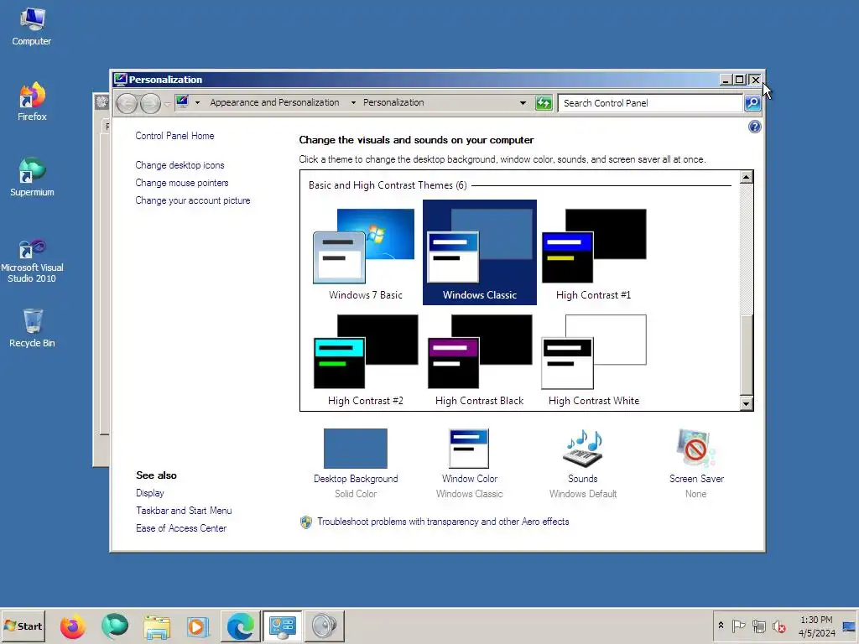Click the Personalization title bar icon
Screen dimensions: 859x644
coord(121,80)
